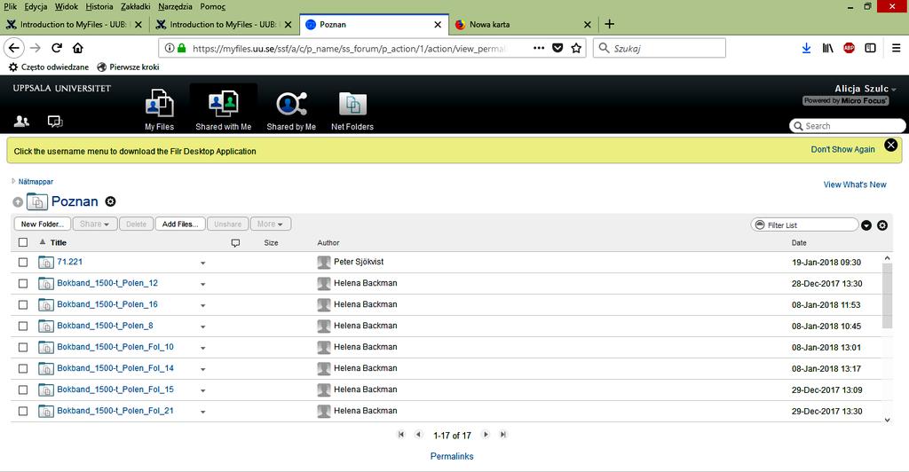Check the box for Bokband_1500-t_Polen_Fol_14

click(x=23, y=368)
